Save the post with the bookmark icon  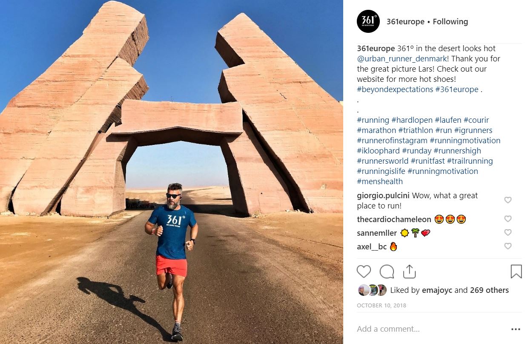coord(516,272)
